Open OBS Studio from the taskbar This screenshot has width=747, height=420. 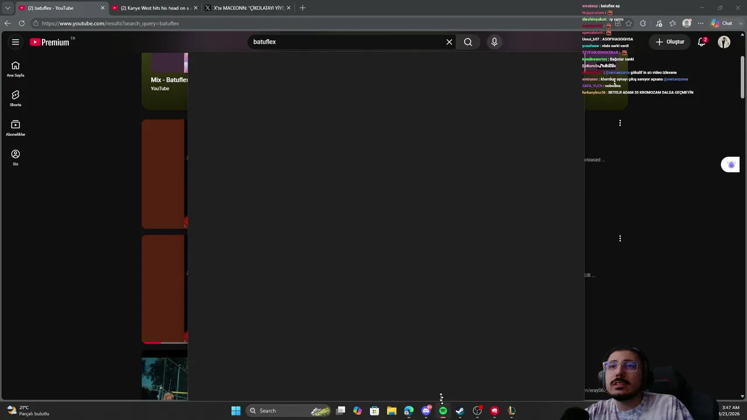pyautogui.click(x=477, y=411)
